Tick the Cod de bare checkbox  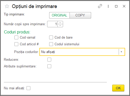coord(51,38)
